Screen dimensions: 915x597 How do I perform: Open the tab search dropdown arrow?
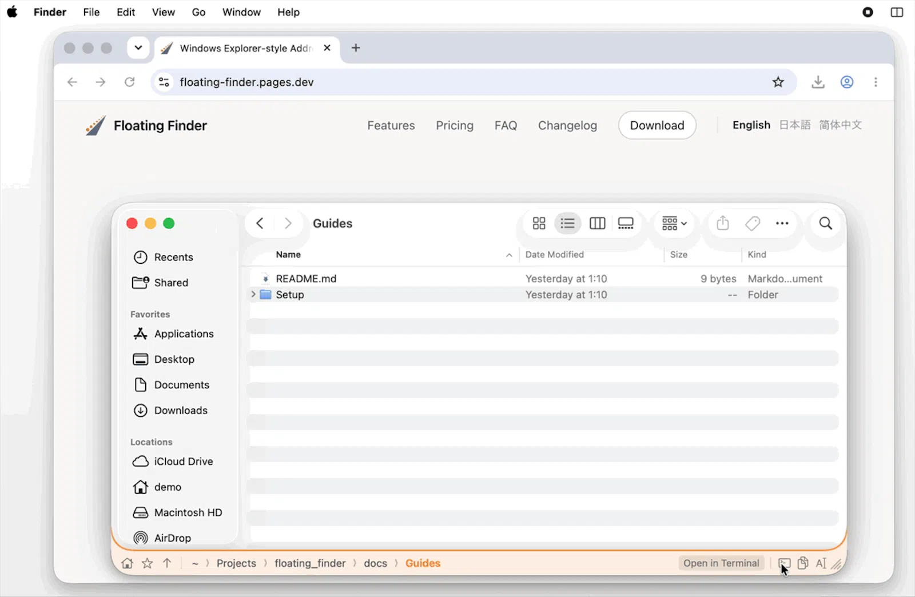point(138,48)
